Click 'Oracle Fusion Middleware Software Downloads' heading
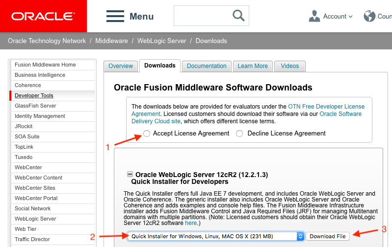This screenshot has width=392, height=247. (213, 88)
